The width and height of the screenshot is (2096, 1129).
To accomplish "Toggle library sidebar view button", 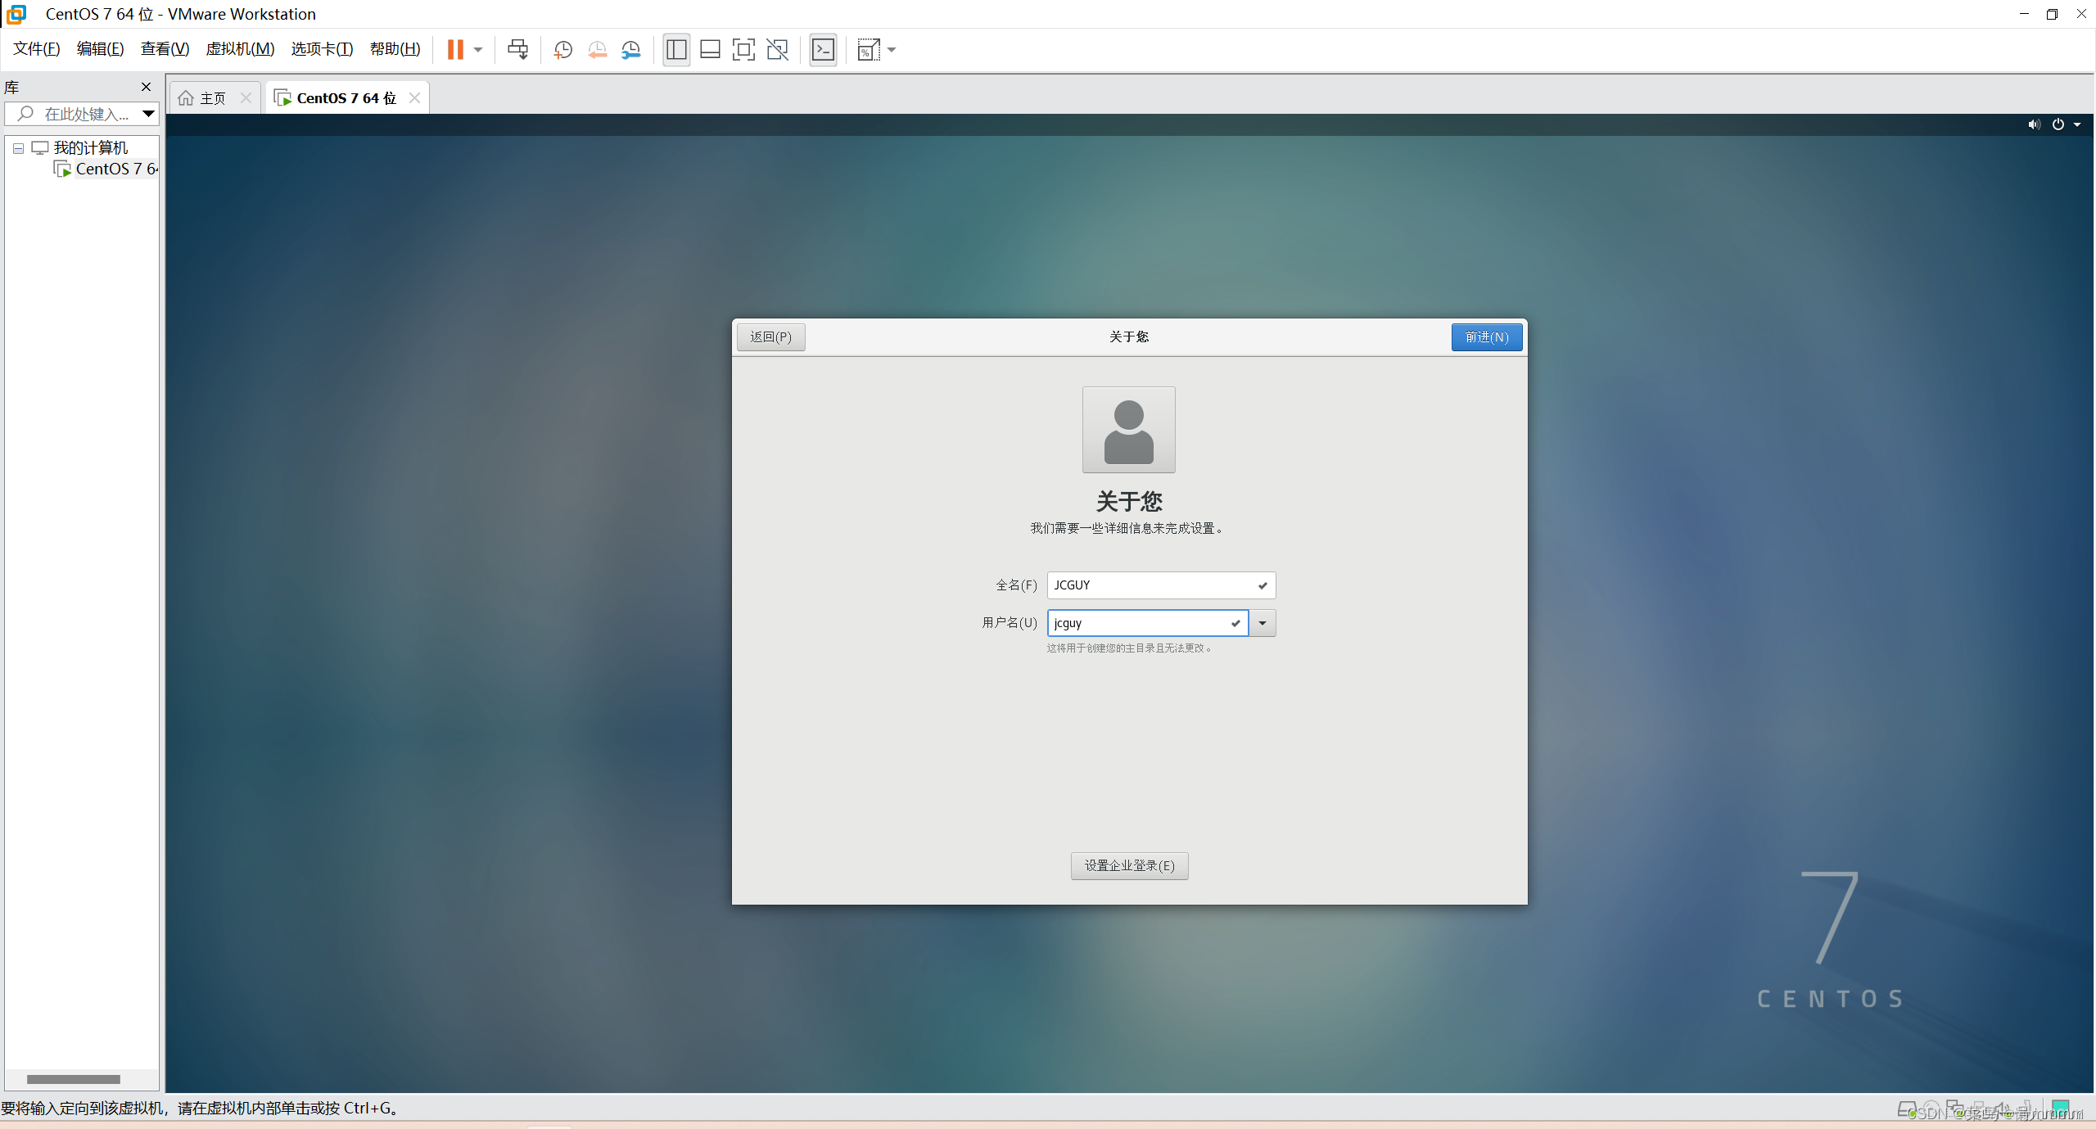I will coord(676,50).
